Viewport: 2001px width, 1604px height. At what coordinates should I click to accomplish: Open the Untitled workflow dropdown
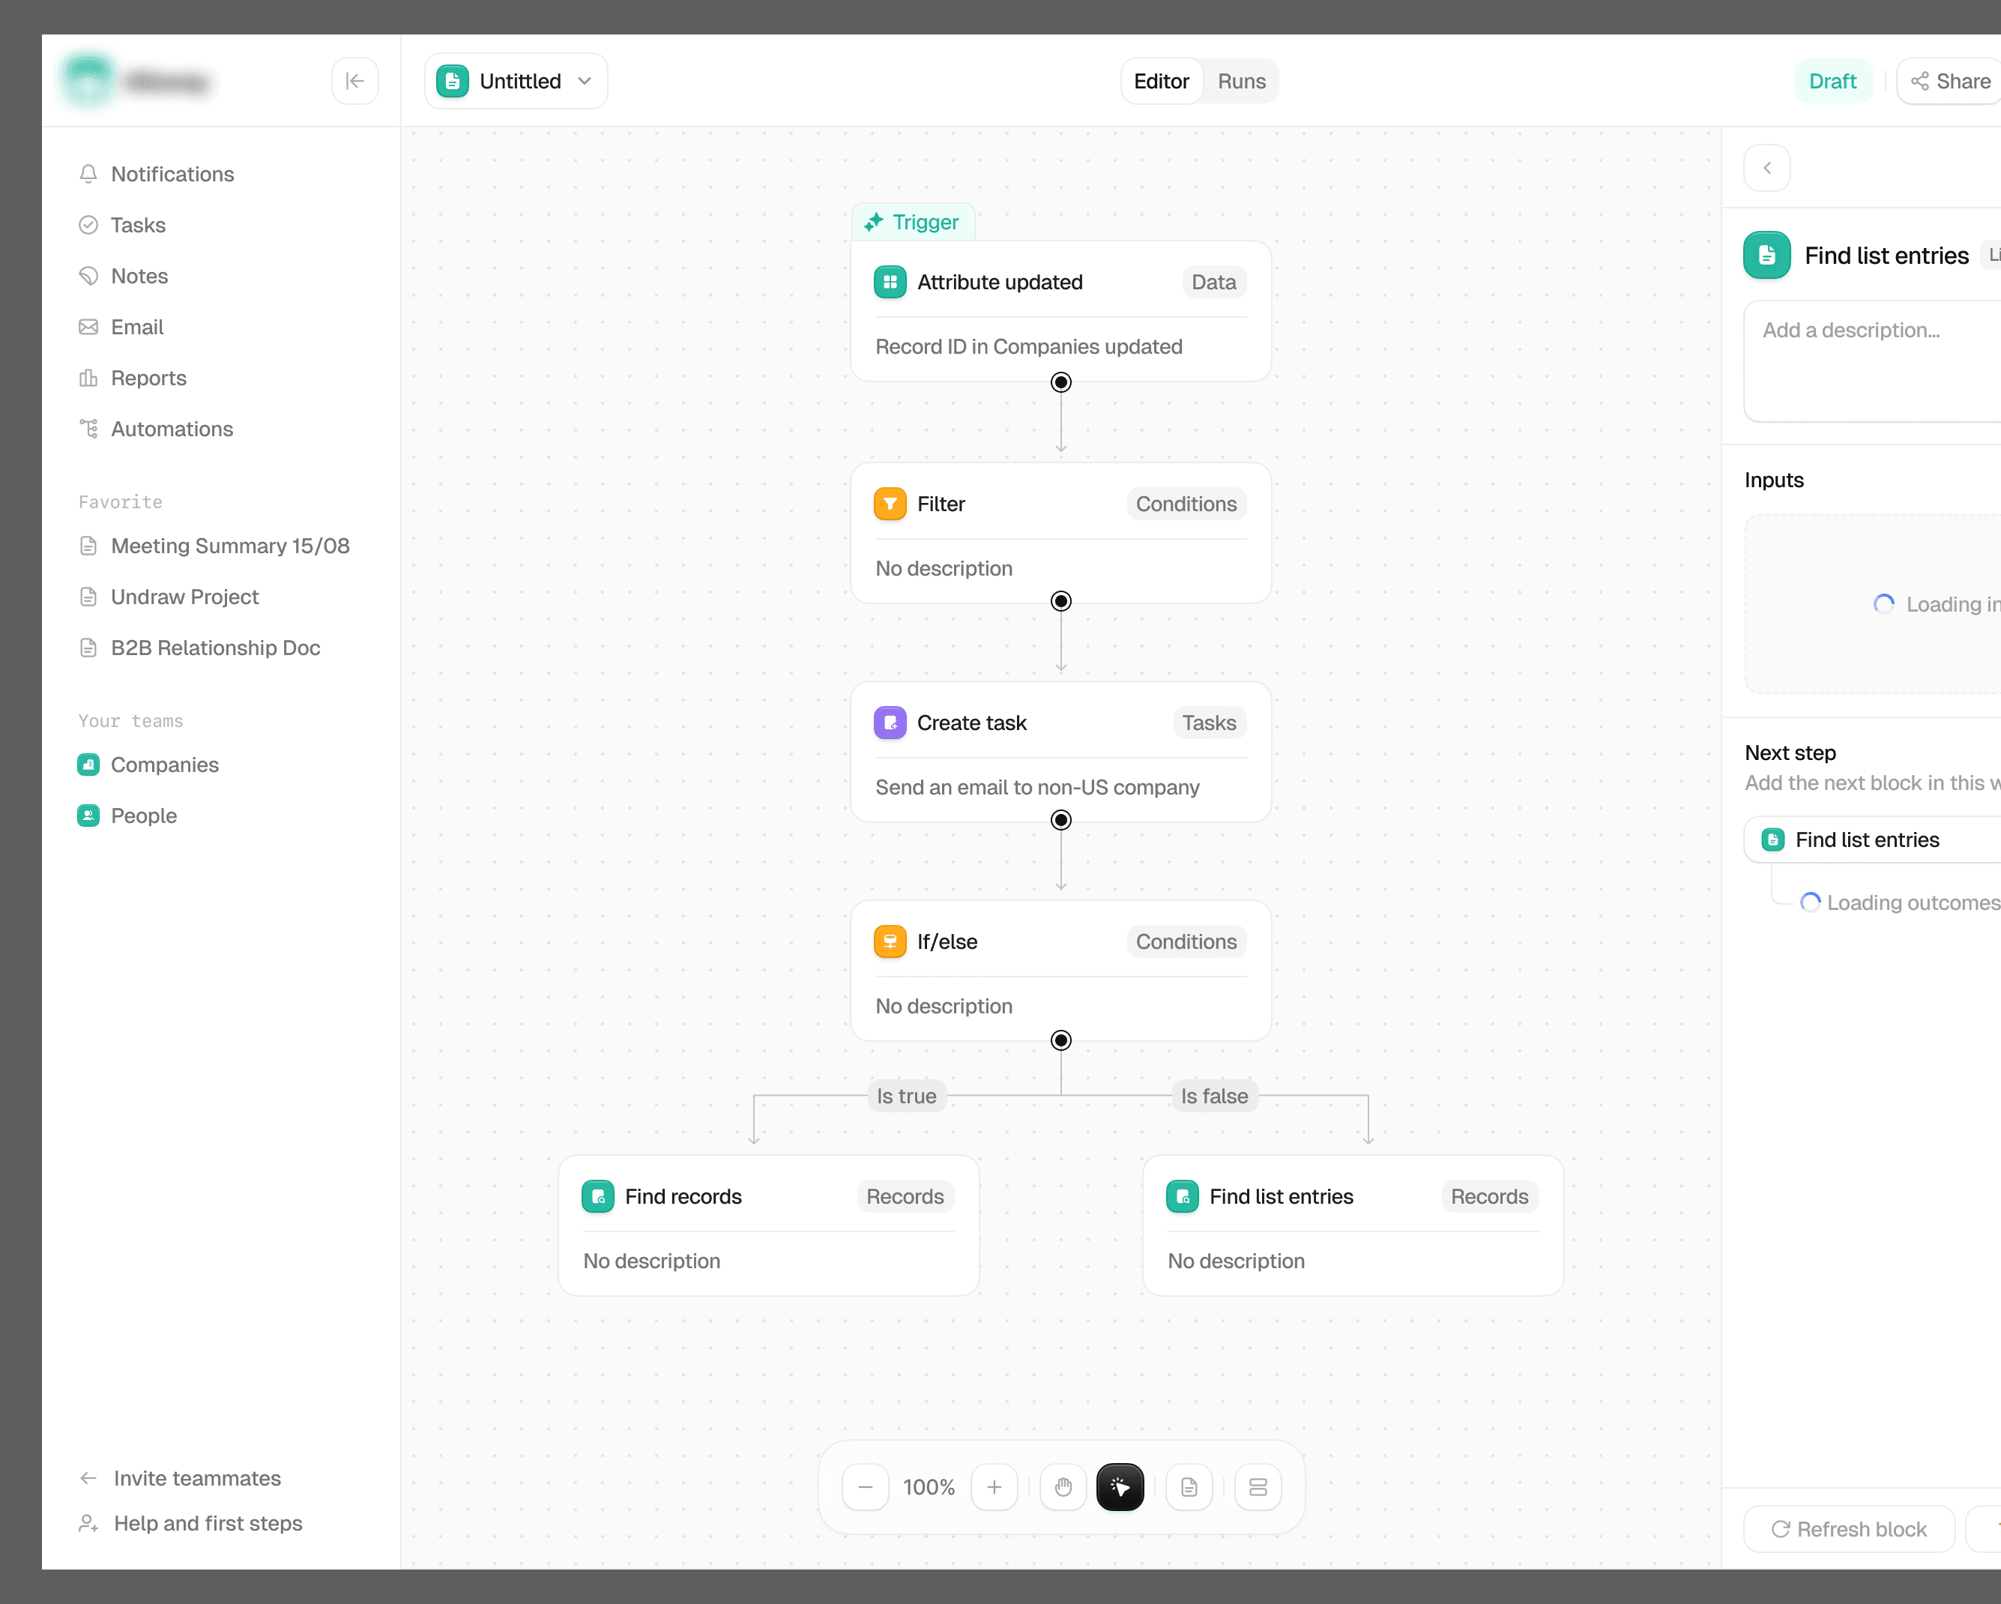516,81
